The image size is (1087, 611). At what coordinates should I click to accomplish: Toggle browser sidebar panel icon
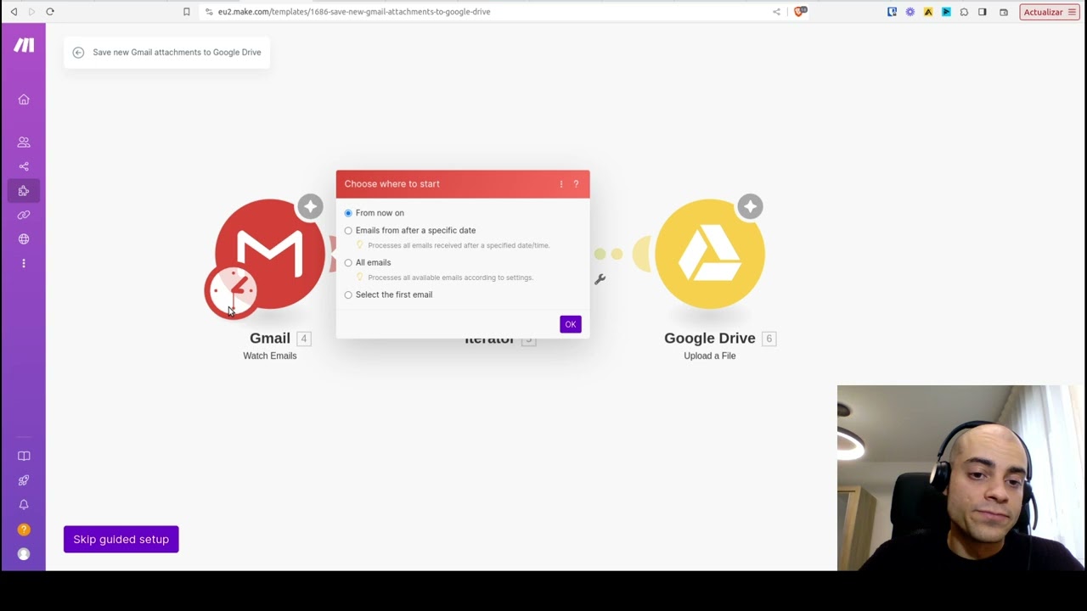(x=983, y=12)
